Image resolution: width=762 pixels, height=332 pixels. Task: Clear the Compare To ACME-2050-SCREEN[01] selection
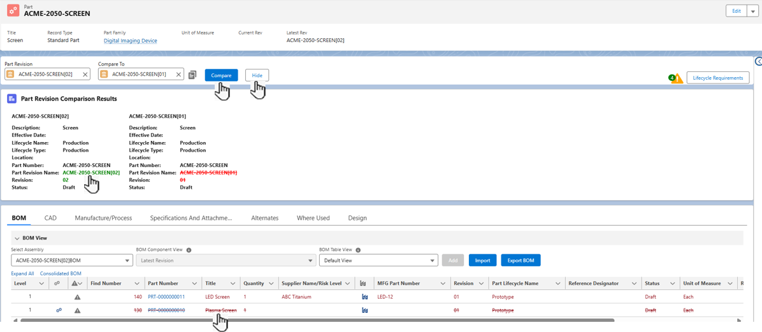(x=178, y=75)
